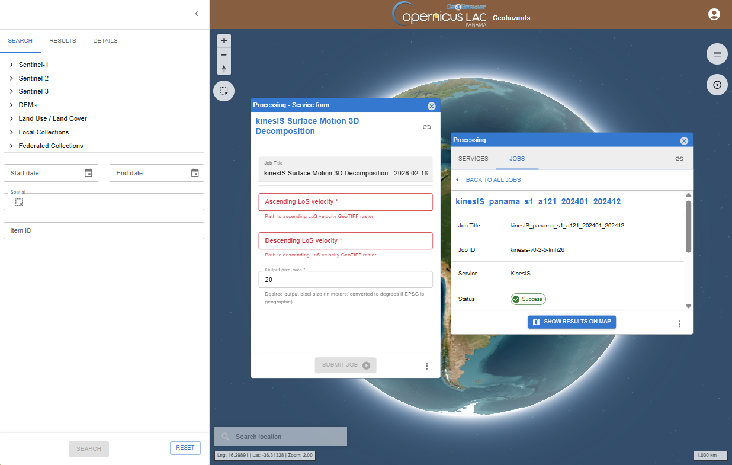Switch to the SERVICES tab

(473, 159)
